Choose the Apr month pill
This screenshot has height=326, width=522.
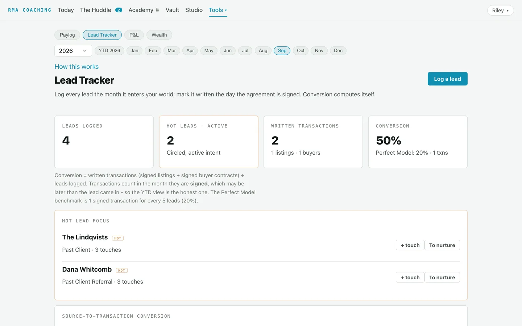[x=190, y=51]
